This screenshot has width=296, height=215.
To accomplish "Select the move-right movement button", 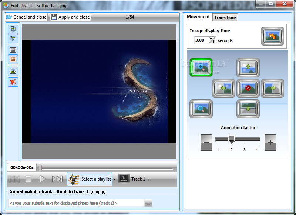I will pyautogui.click(x=272, y=88).
